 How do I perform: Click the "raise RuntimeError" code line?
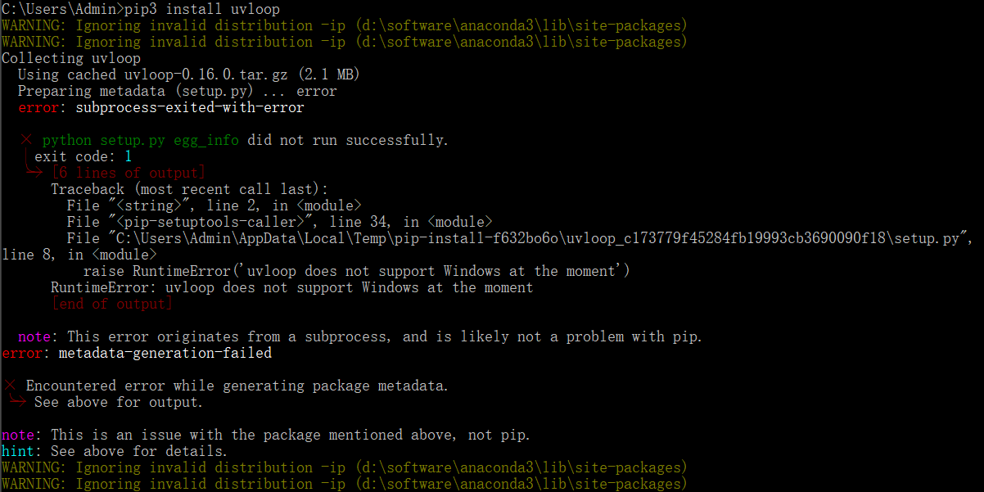click(356, 271)
